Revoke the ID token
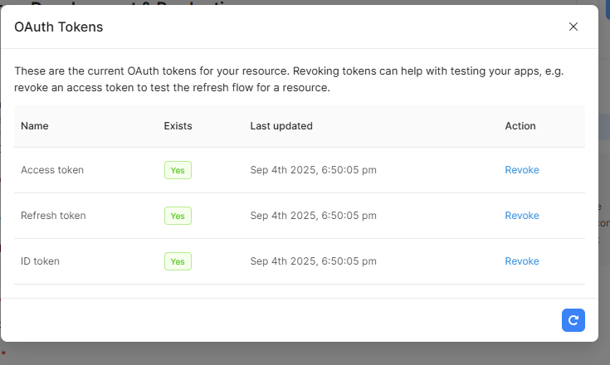 522,261
